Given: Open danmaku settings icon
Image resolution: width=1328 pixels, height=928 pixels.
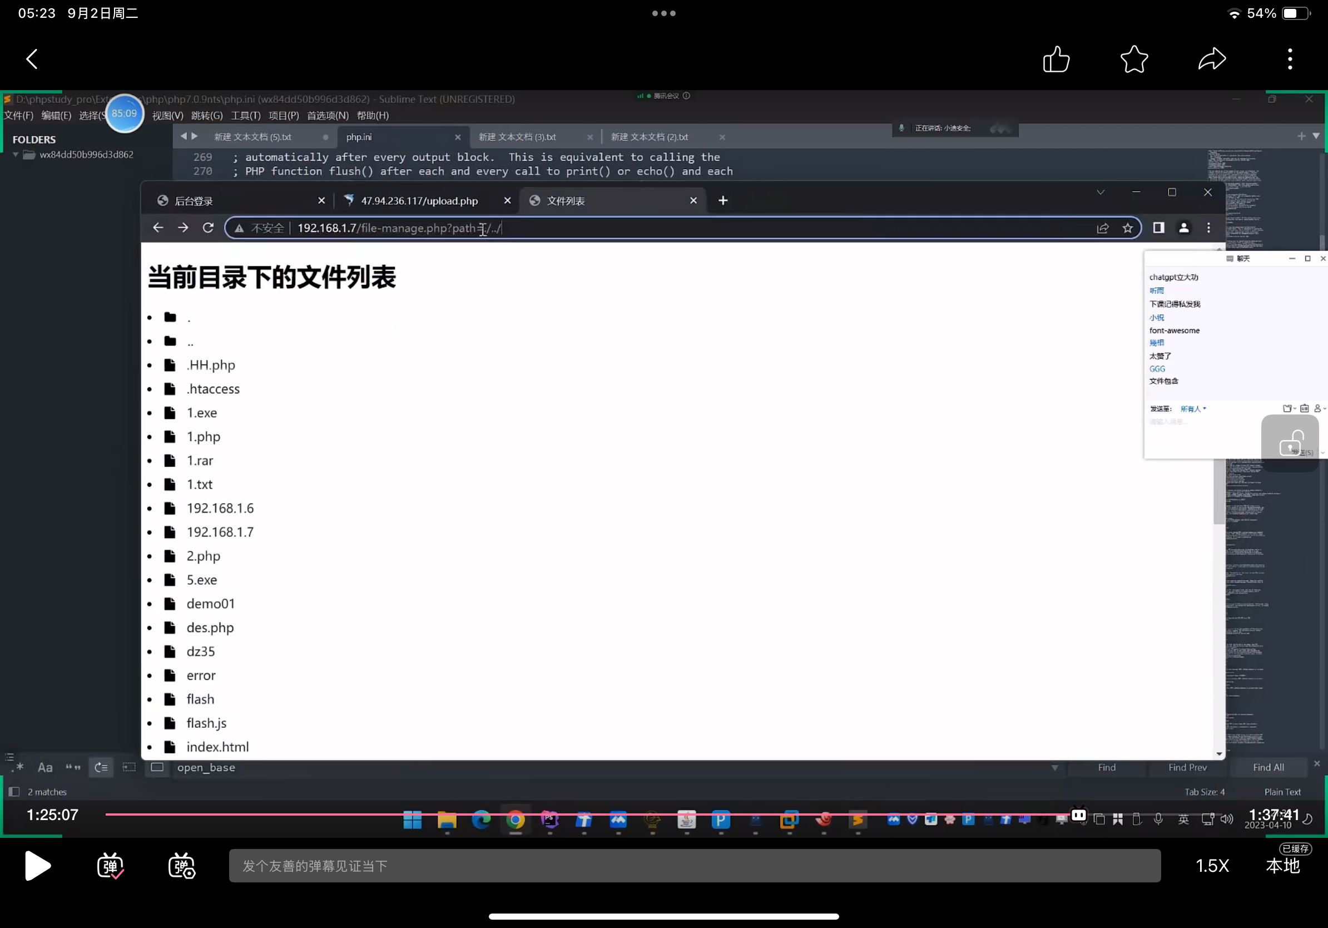Looking at the screenshot, I should pyautogui.click(x=182, y=866).
